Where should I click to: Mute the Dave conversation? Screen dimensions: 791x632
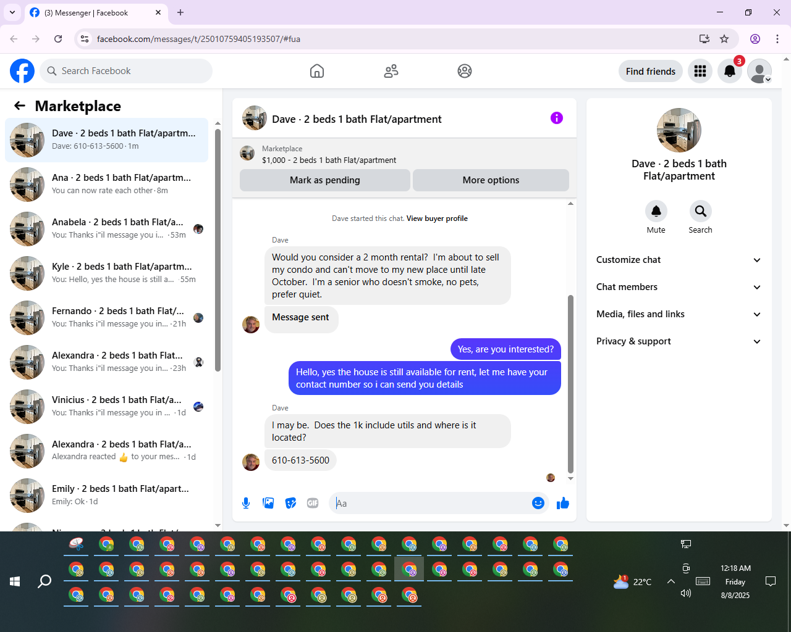pos(656,211)
